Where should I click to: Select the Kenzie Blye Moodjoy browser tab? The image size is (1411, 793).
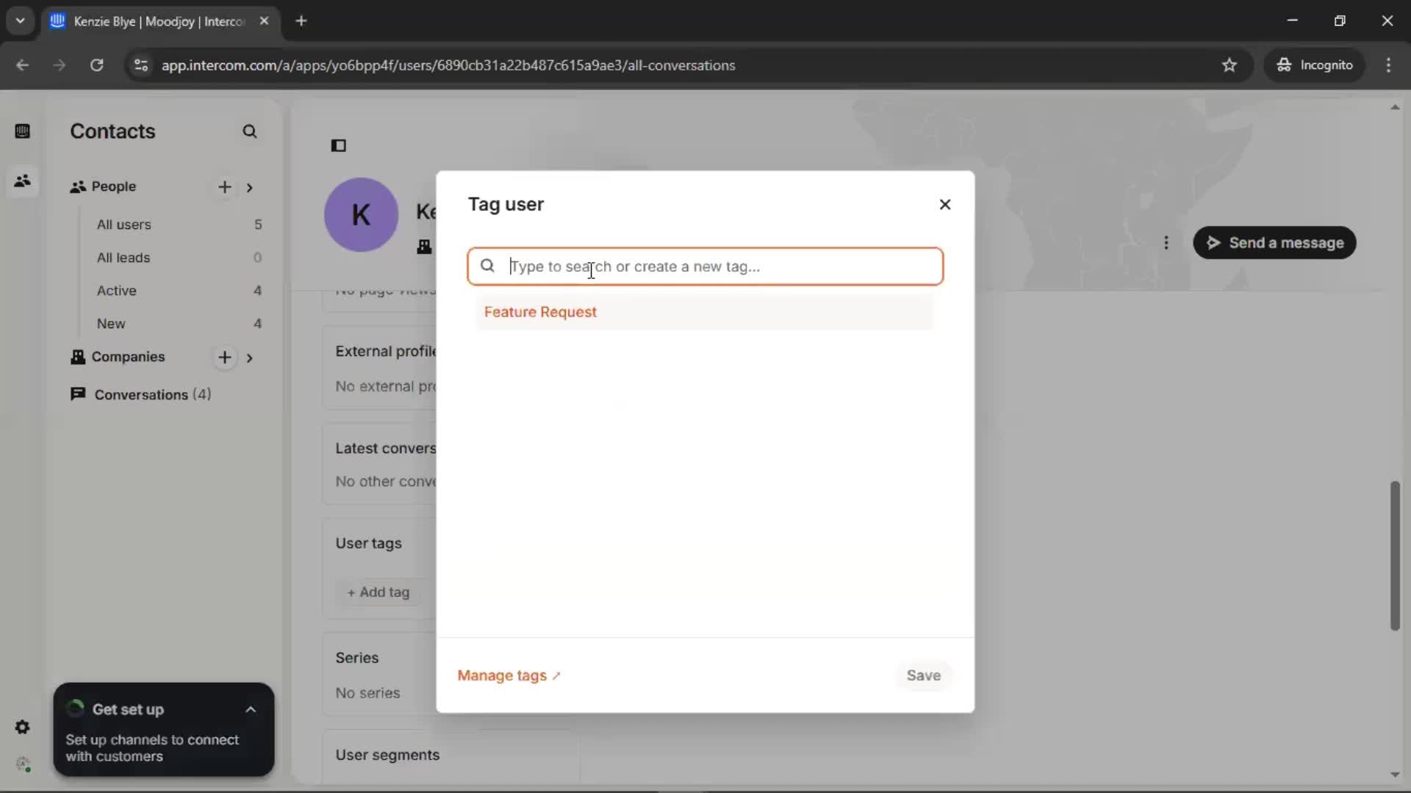click(x=159, y=21)
